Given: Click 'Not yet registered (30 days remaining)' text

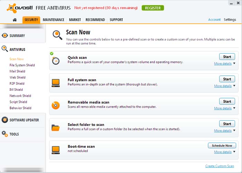Looking at the screenshot, I should [x=106, y=8].
